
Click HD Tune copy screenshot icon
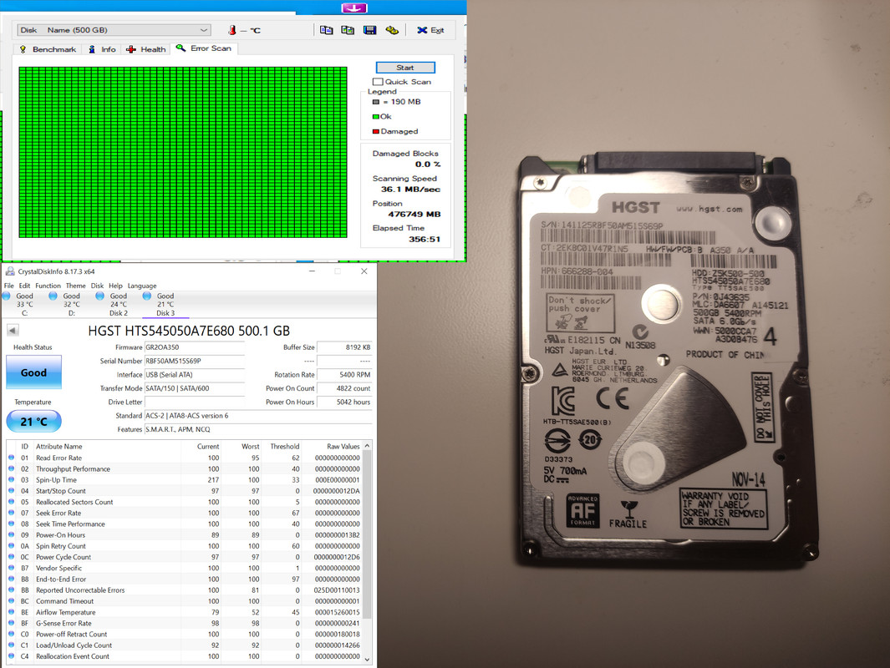pos(348,30)
